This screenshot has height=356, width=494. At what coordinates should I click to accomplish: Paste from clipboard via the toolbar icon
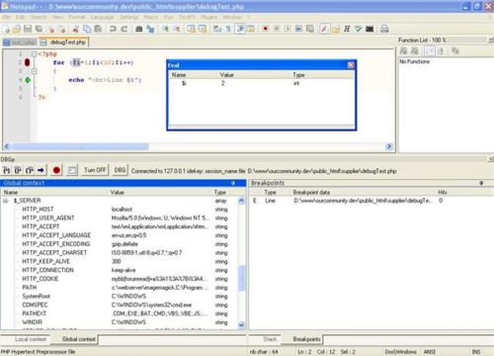tap(98, 29)
